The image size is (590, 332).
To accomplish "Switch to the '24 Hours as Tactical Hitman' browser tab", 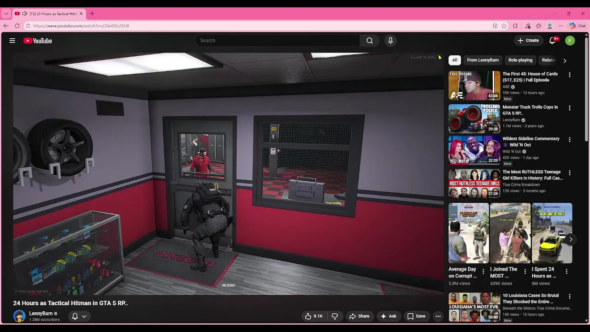I will (48, 14).
